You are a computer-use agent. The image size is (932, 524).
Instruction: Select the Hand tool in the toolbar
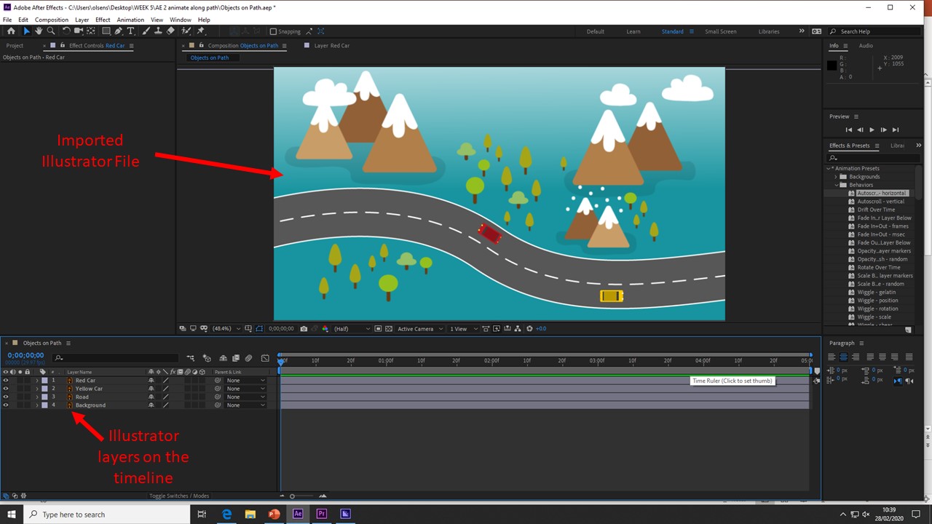coord(39,31)
